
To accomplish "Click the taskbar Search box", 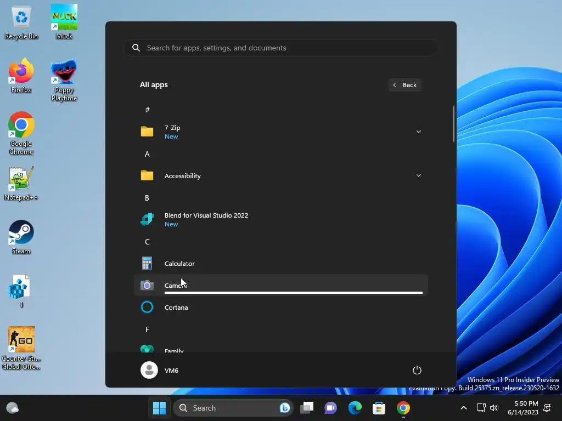I will (x=233, y=408).
